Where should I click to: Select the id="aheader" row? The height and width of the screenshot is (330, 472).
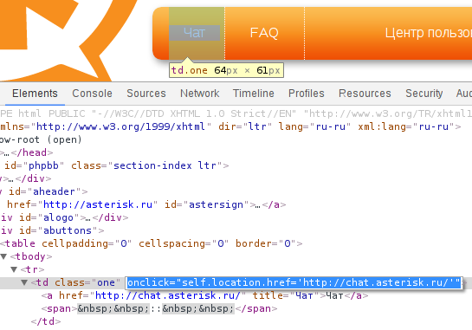coord(44,191)
